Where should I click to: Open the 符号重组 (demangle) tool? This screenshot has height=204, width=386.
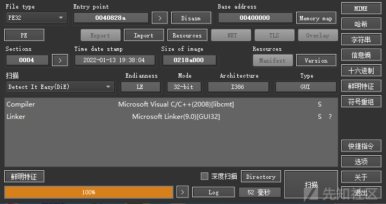[361, 102]
